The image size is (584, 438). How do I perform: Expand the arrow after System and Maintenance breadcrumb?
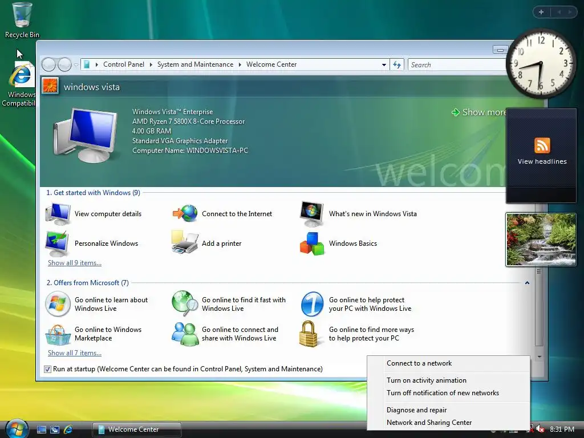pos(240,65)
